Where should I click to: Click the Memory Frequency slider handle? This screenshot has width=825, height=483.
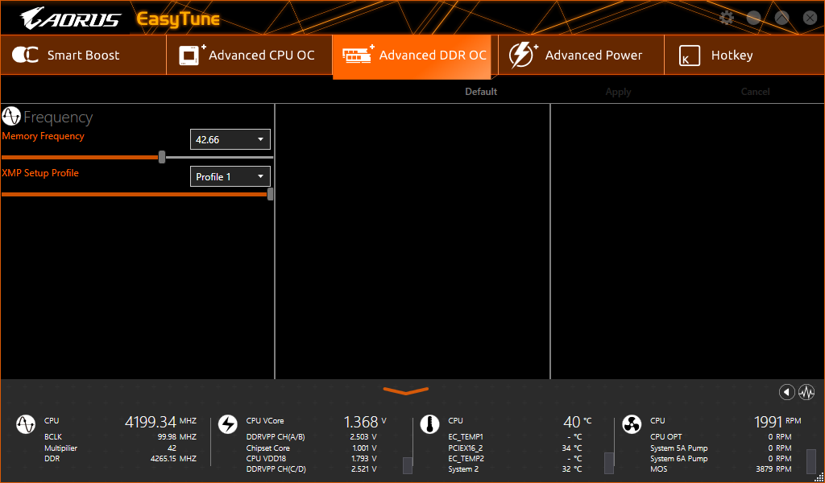point(162,157)
